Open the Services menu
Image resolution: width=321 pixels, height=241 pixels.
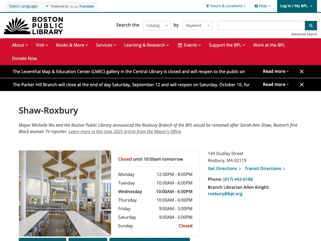tap(106, 45)
